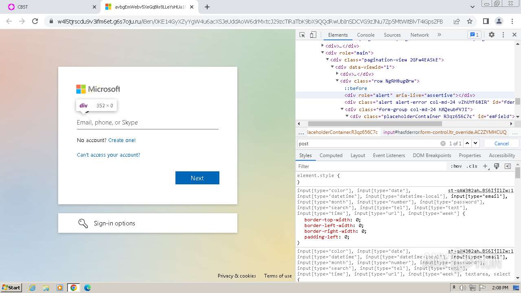Open the Windows Start menu
The image size is (521, 293).
(x=11, y=287)
